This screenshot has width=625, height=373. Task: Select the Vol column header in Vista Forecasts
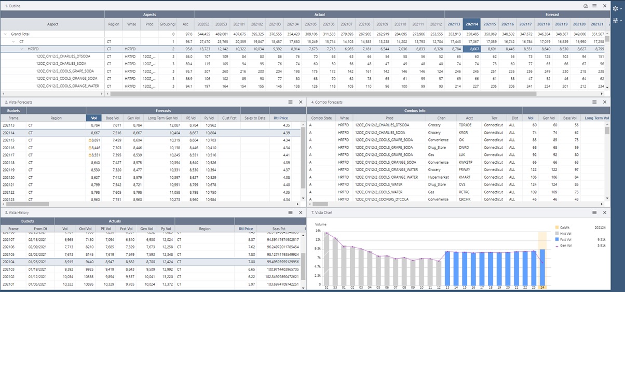point(93,118)
